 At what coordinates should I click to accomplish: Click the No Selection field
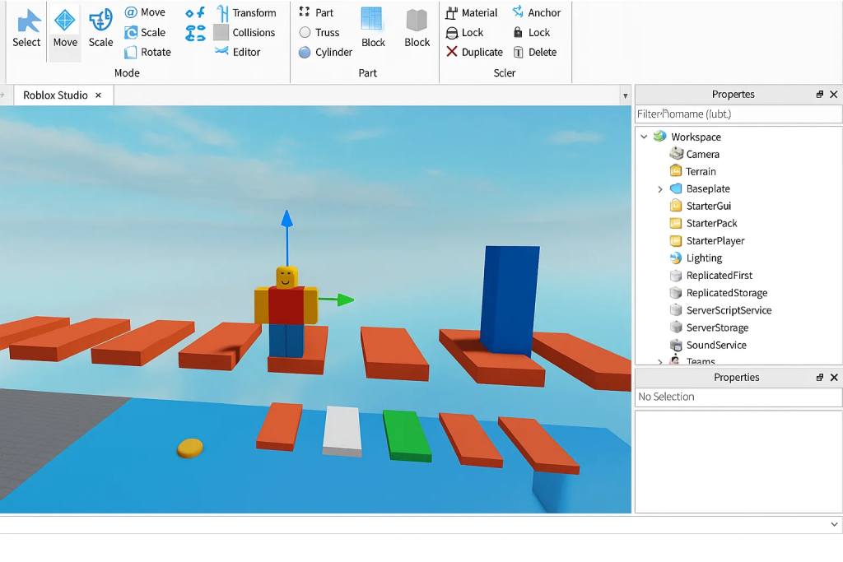(738, 397)
